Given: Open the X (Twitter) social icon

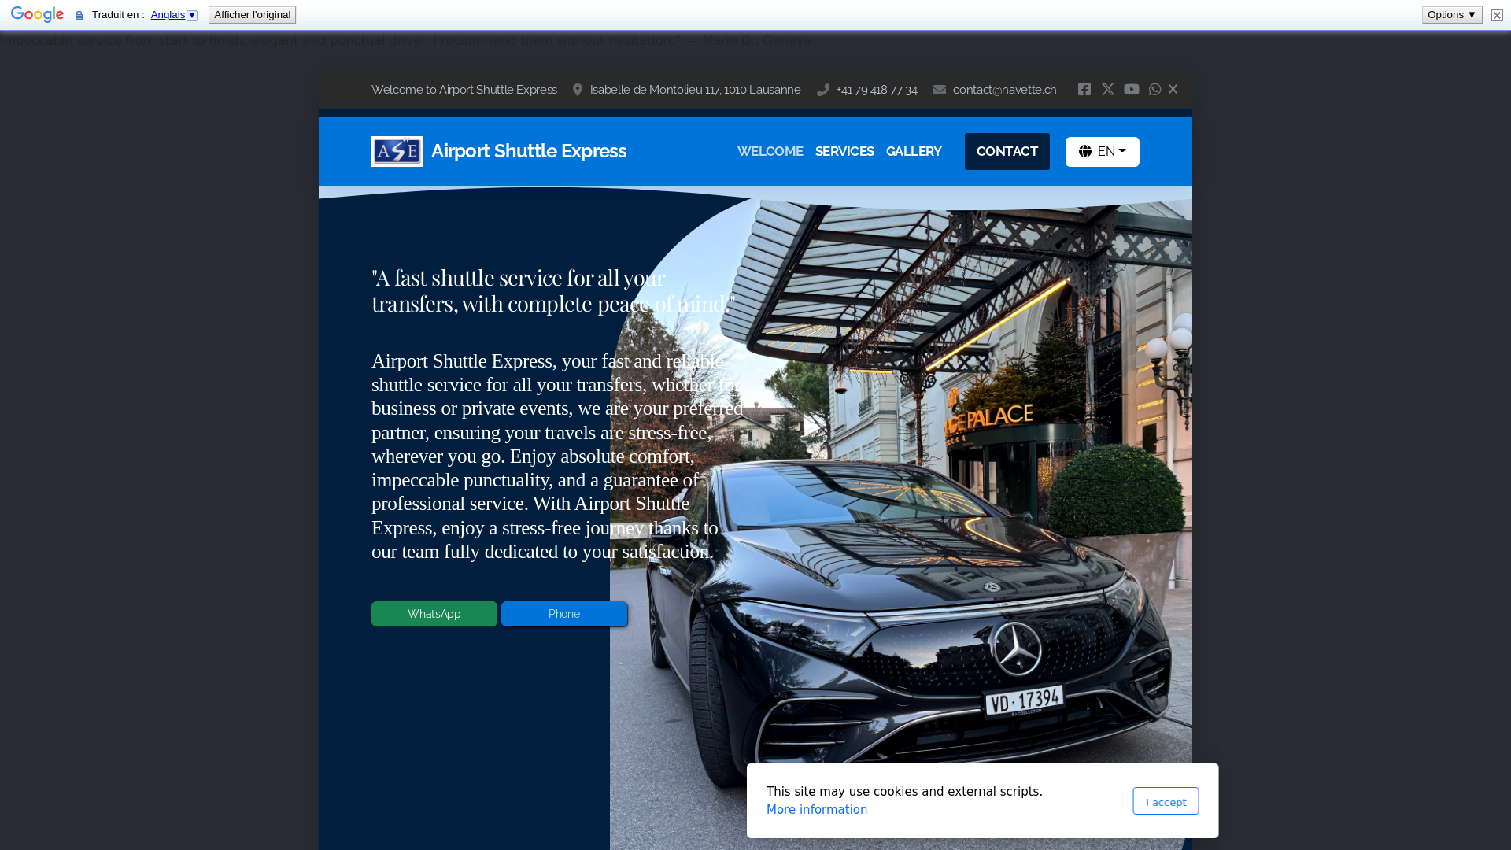Looking at the screenshot, I should pos(1107,90).
